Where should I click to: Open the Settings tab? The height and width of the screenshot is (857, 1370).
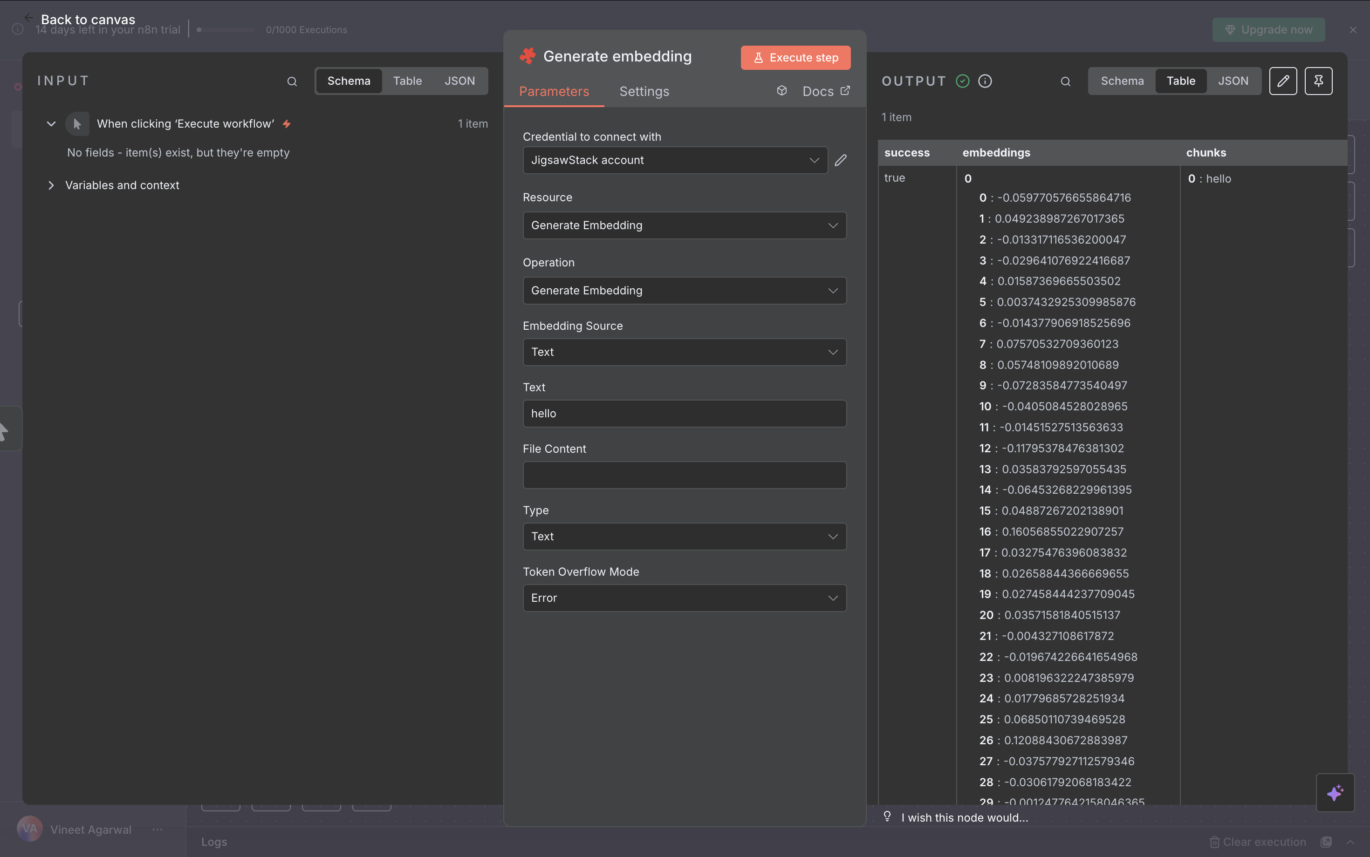coord(644,91)
